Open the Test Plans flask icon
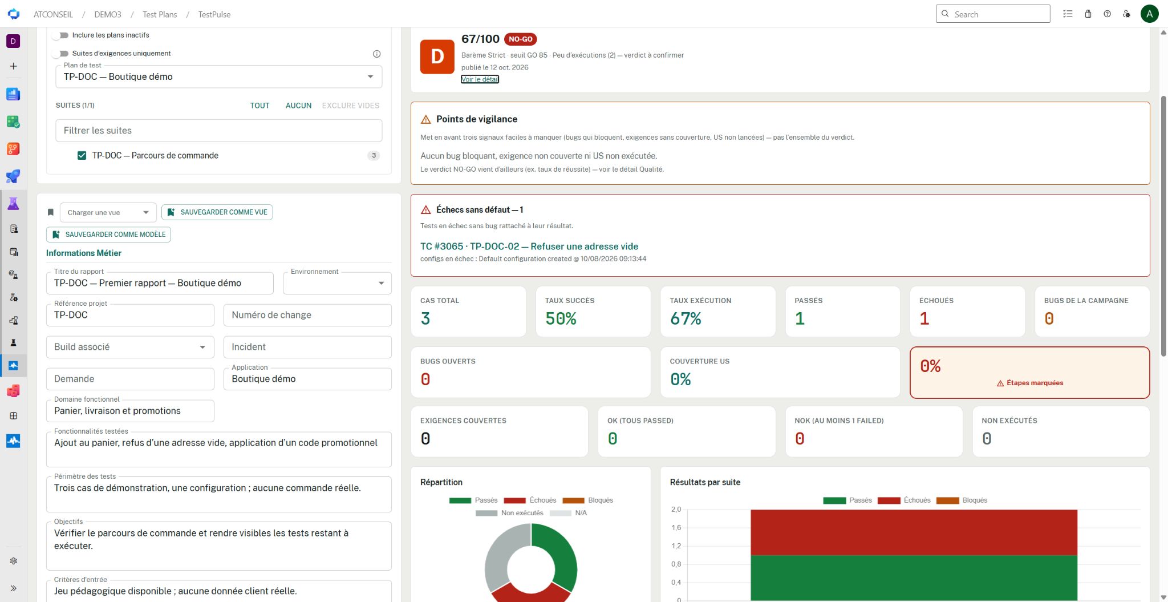 [x=13, y=204]
